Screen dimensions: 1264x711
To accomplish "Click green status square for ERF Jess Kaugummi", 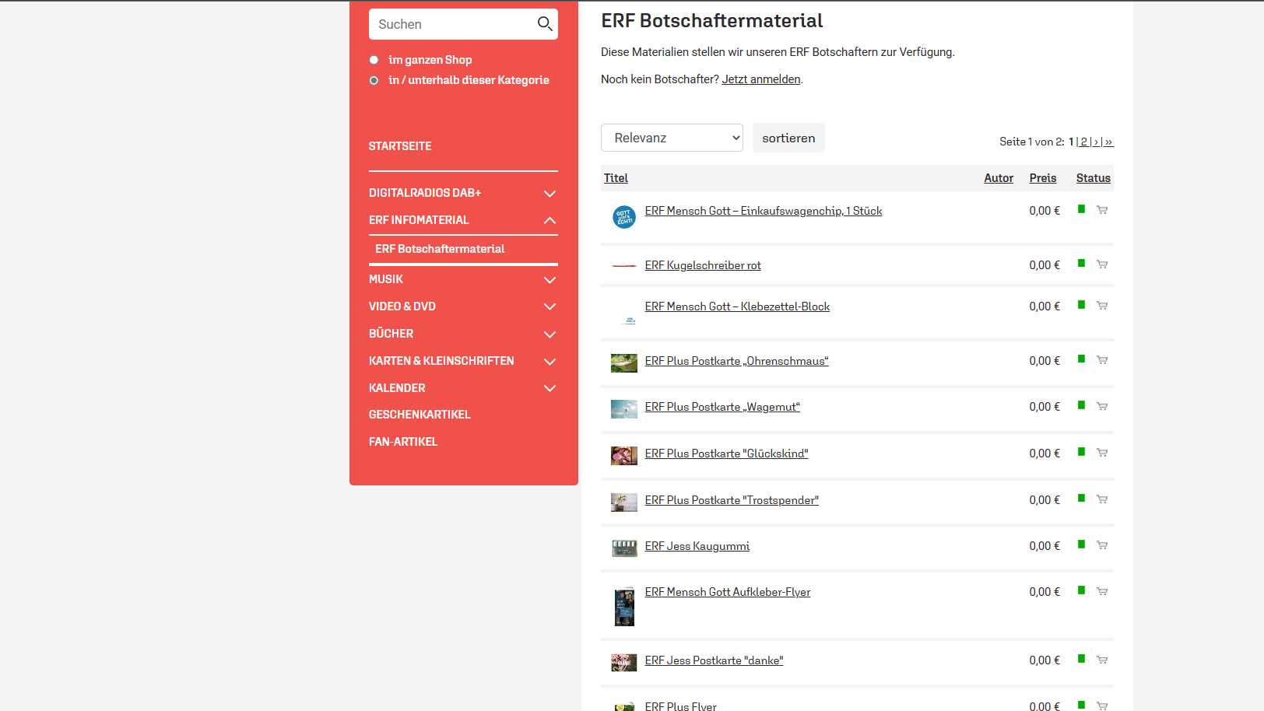I will (1081, 544).
